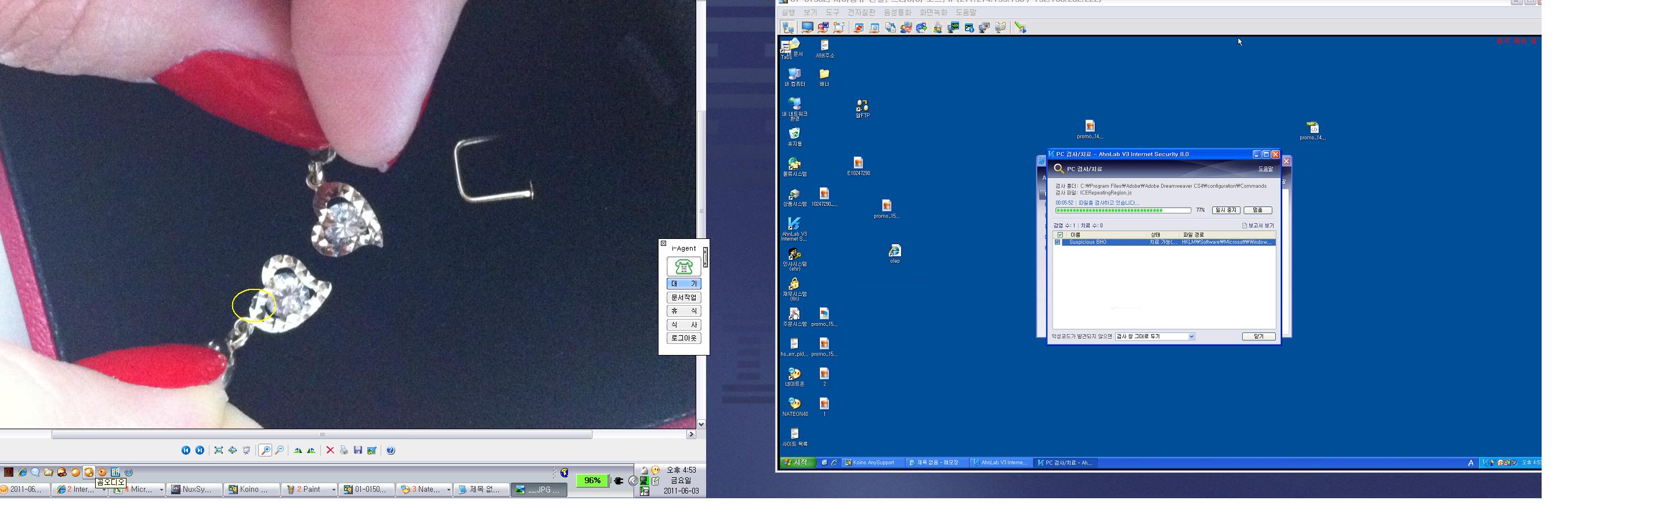Click 일시 중지 button in V3 scan

(x=1226, y=210)
